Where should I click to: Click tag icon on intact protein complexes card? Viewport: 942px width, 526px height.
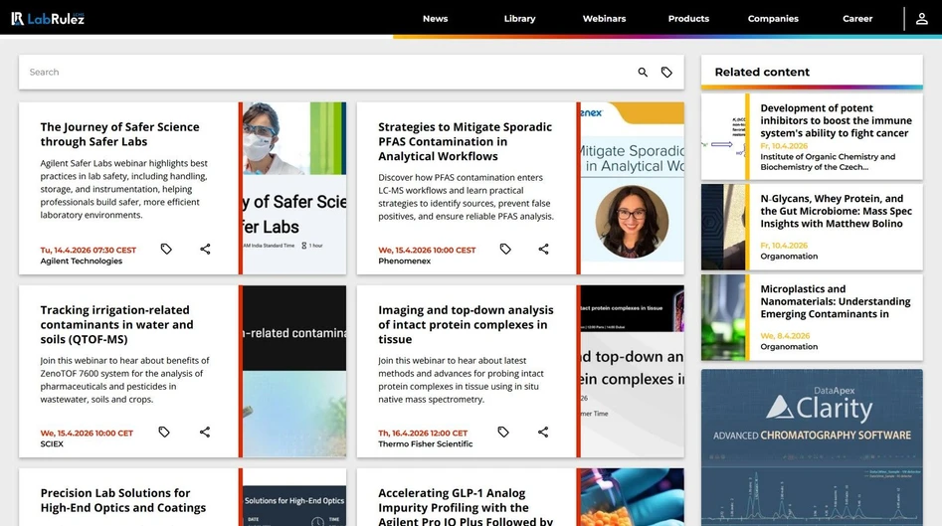(503, 432)
